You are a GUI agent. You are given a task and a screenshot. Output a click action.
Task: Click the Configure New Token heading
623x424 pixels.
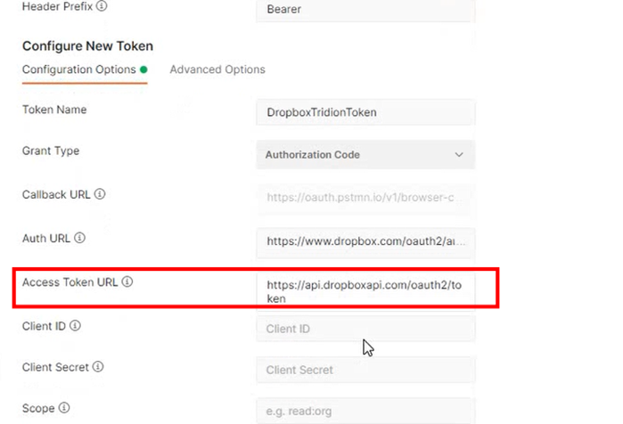87,46
